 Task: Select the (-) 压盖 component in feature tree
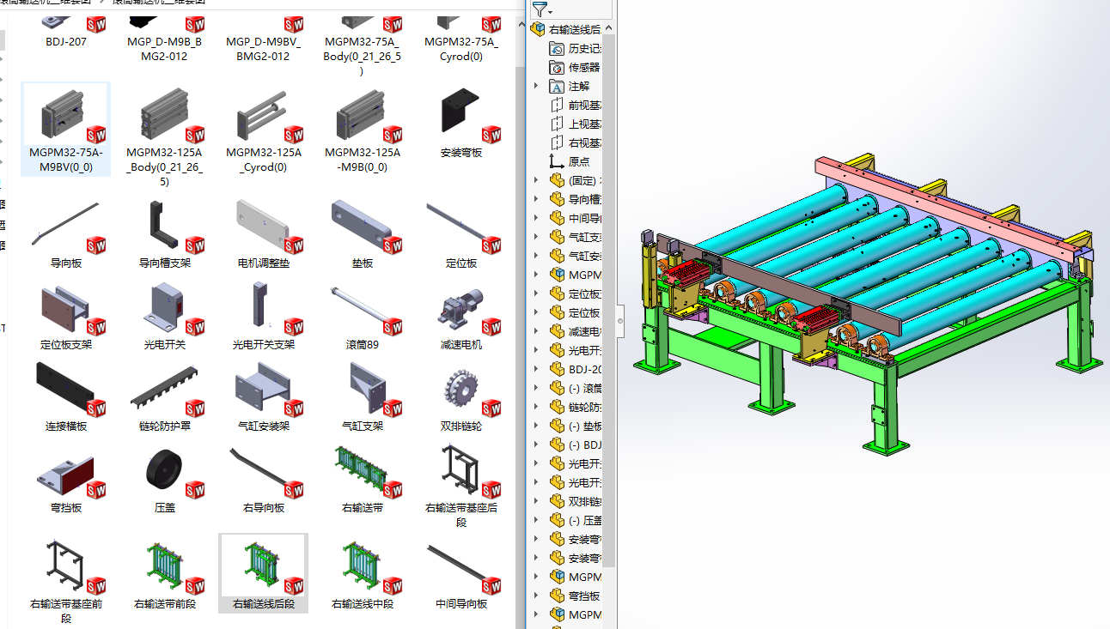[575, 520]
